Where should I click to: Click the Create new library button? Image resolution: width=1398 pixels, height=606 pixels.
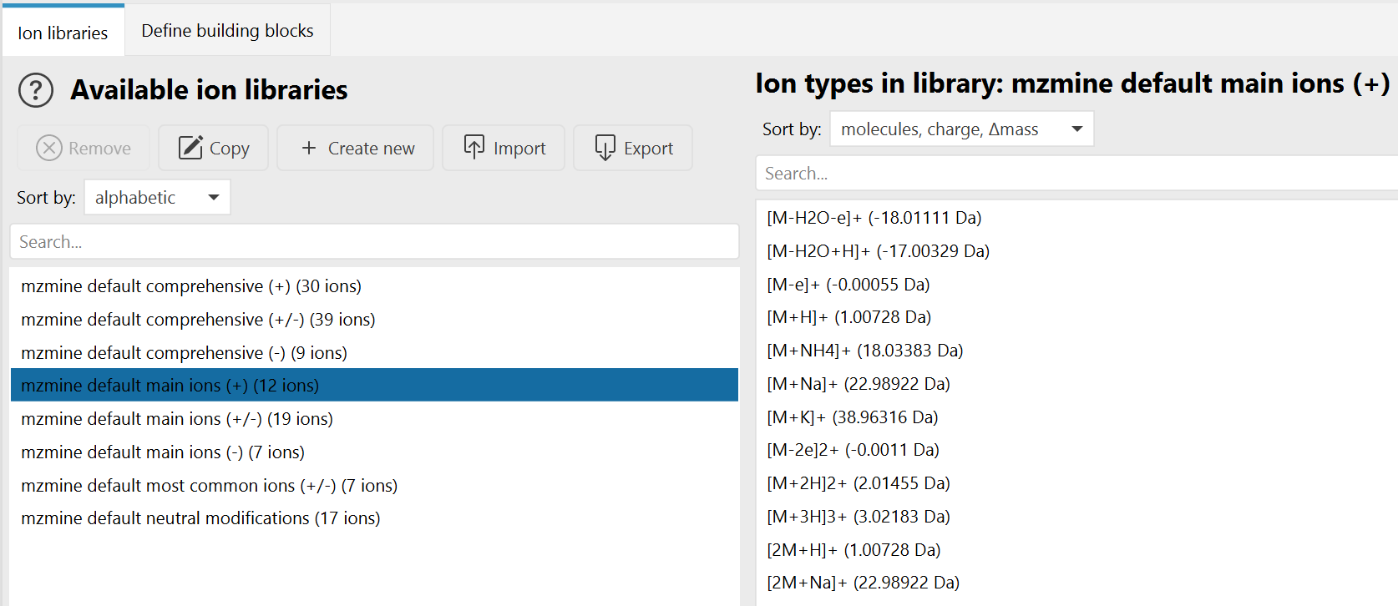point(356,148)
